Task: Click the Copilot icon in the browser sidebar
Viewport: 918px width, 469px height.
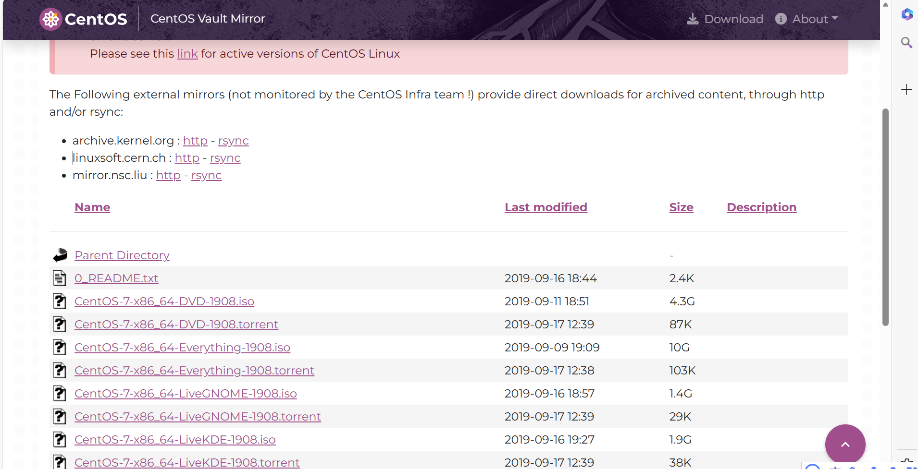Action: pos(906,14)
